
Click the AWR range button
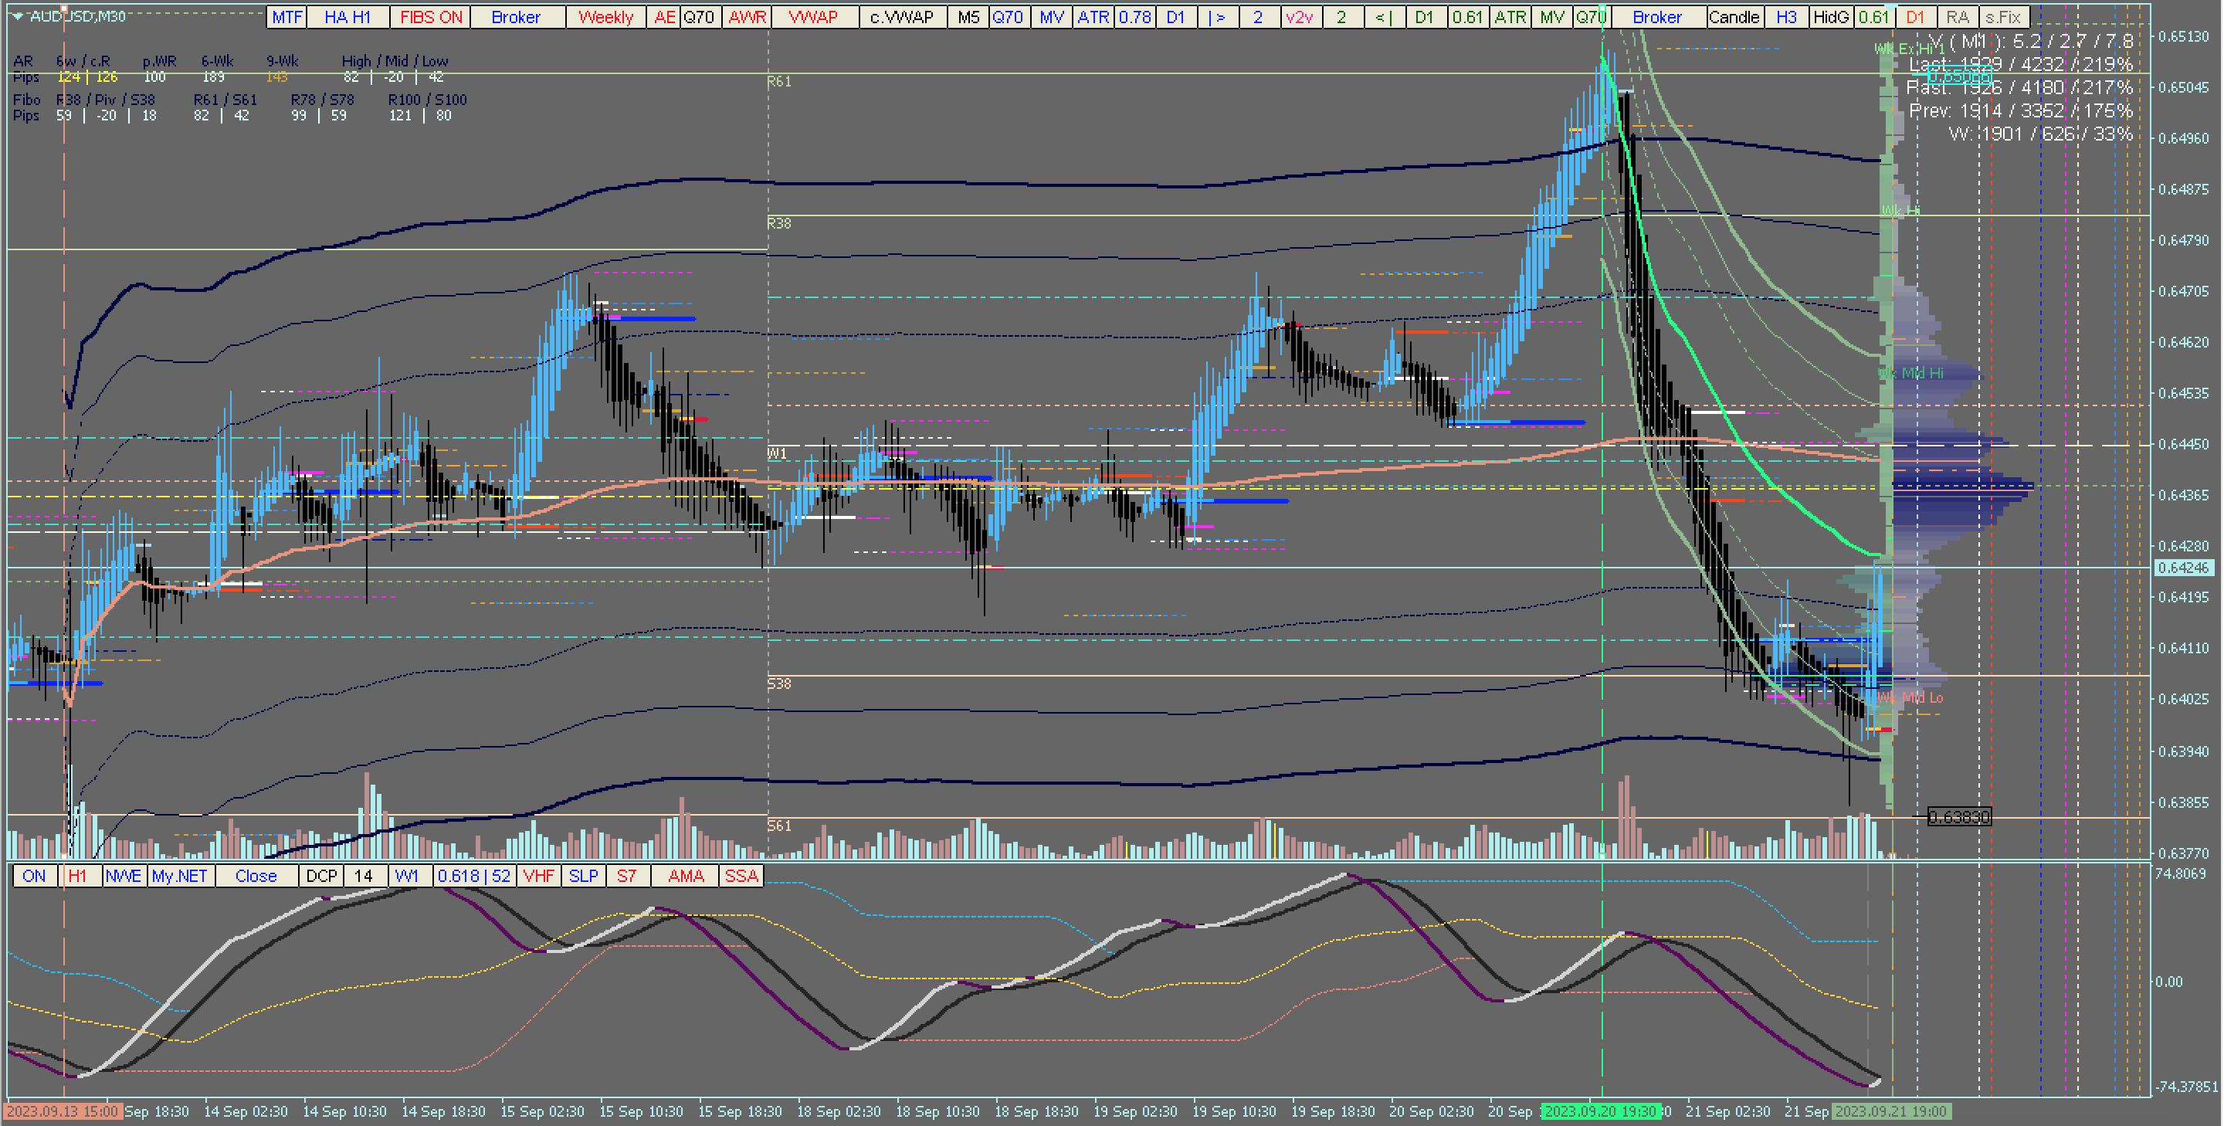(x=747, y=17)
